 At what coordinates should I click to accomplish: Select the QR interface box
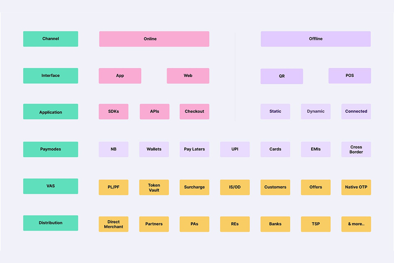(x=282, y=76)
